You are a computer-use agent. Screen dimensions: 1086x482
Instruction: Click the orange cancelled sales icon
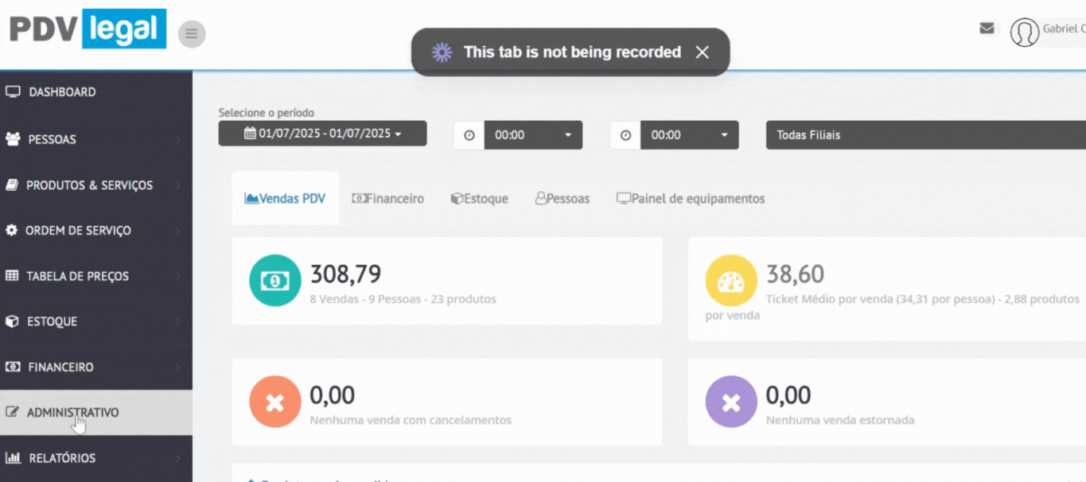click(x=274, y=402)
